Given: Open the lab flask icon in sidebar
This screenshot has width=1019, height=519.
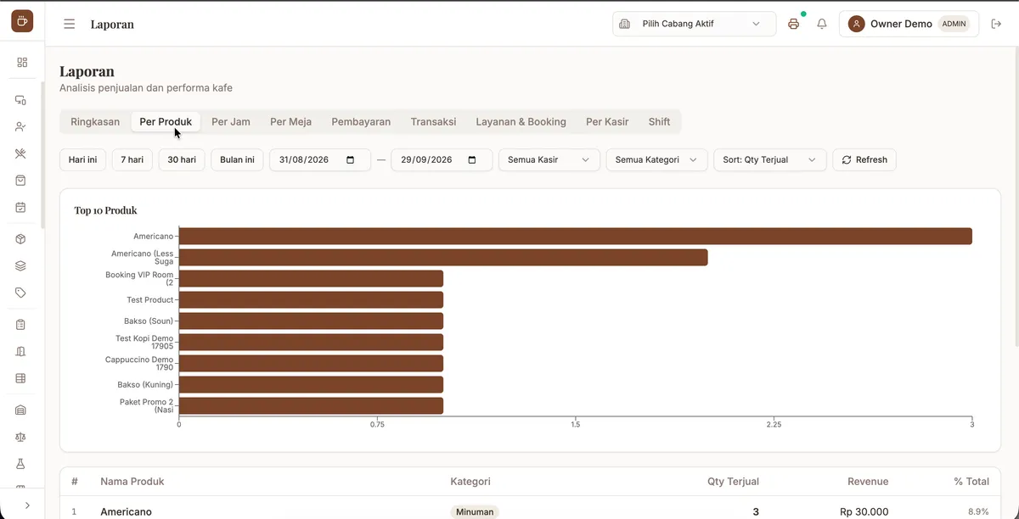Looking at the screenshot, I should pyautogui.click(x=21, y=464).
